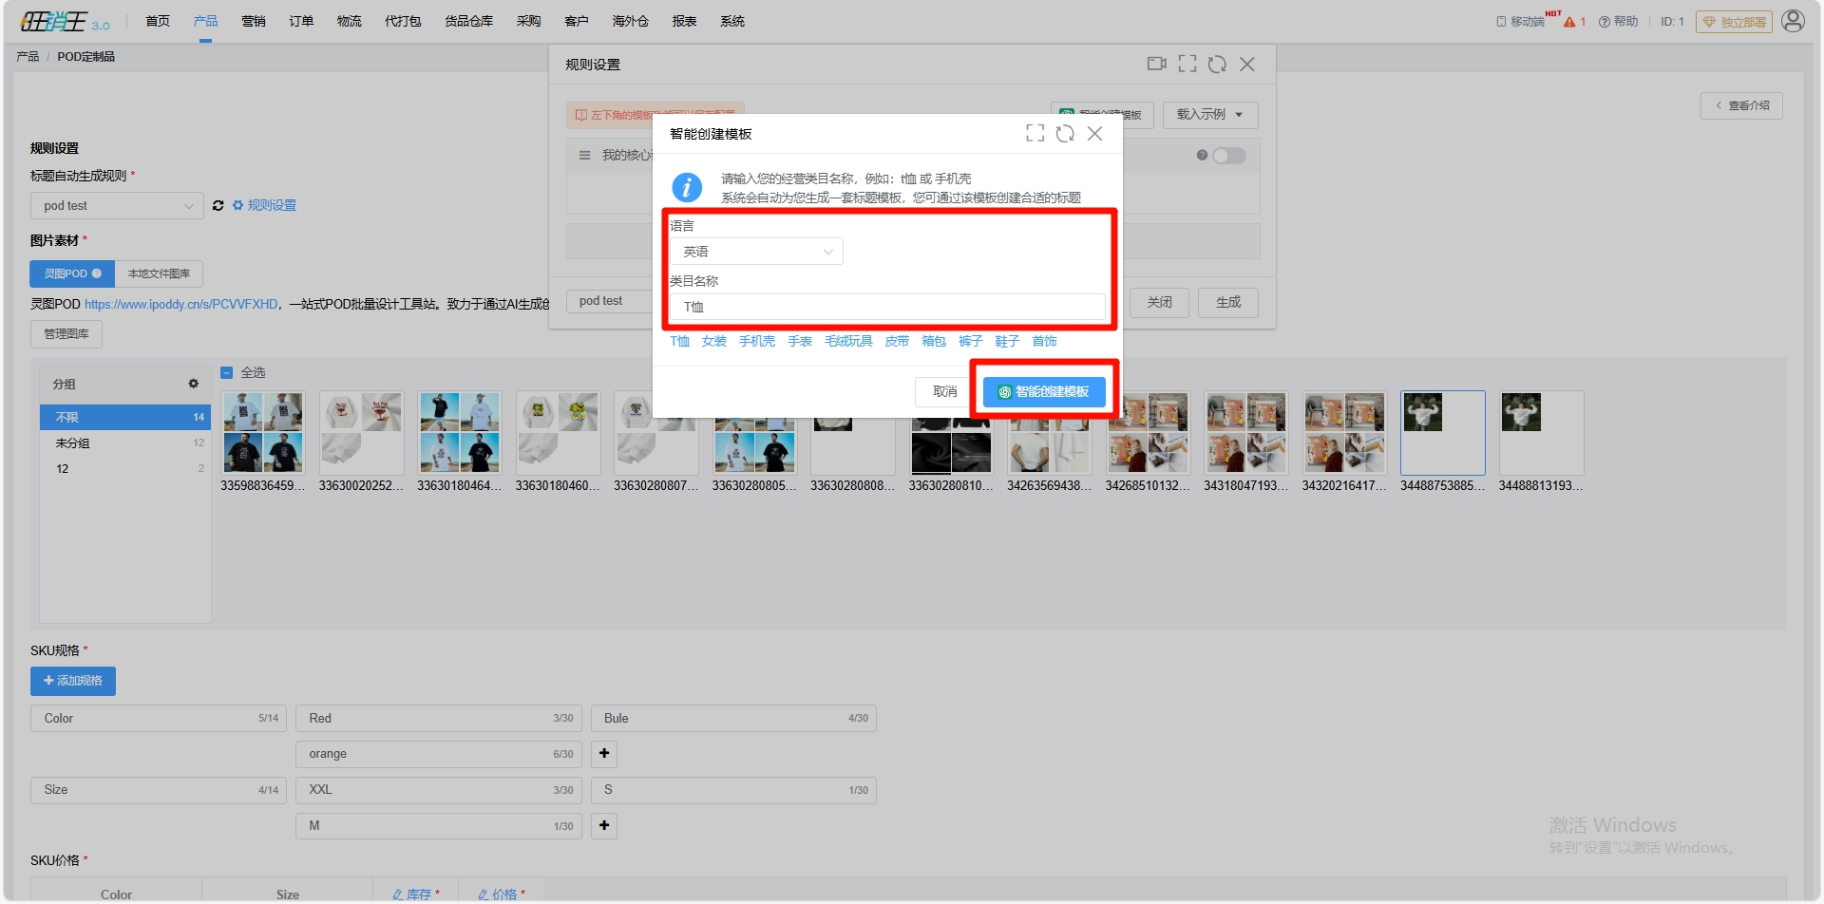Expand the pod test rule dropdown

click(x=117, y=206)
